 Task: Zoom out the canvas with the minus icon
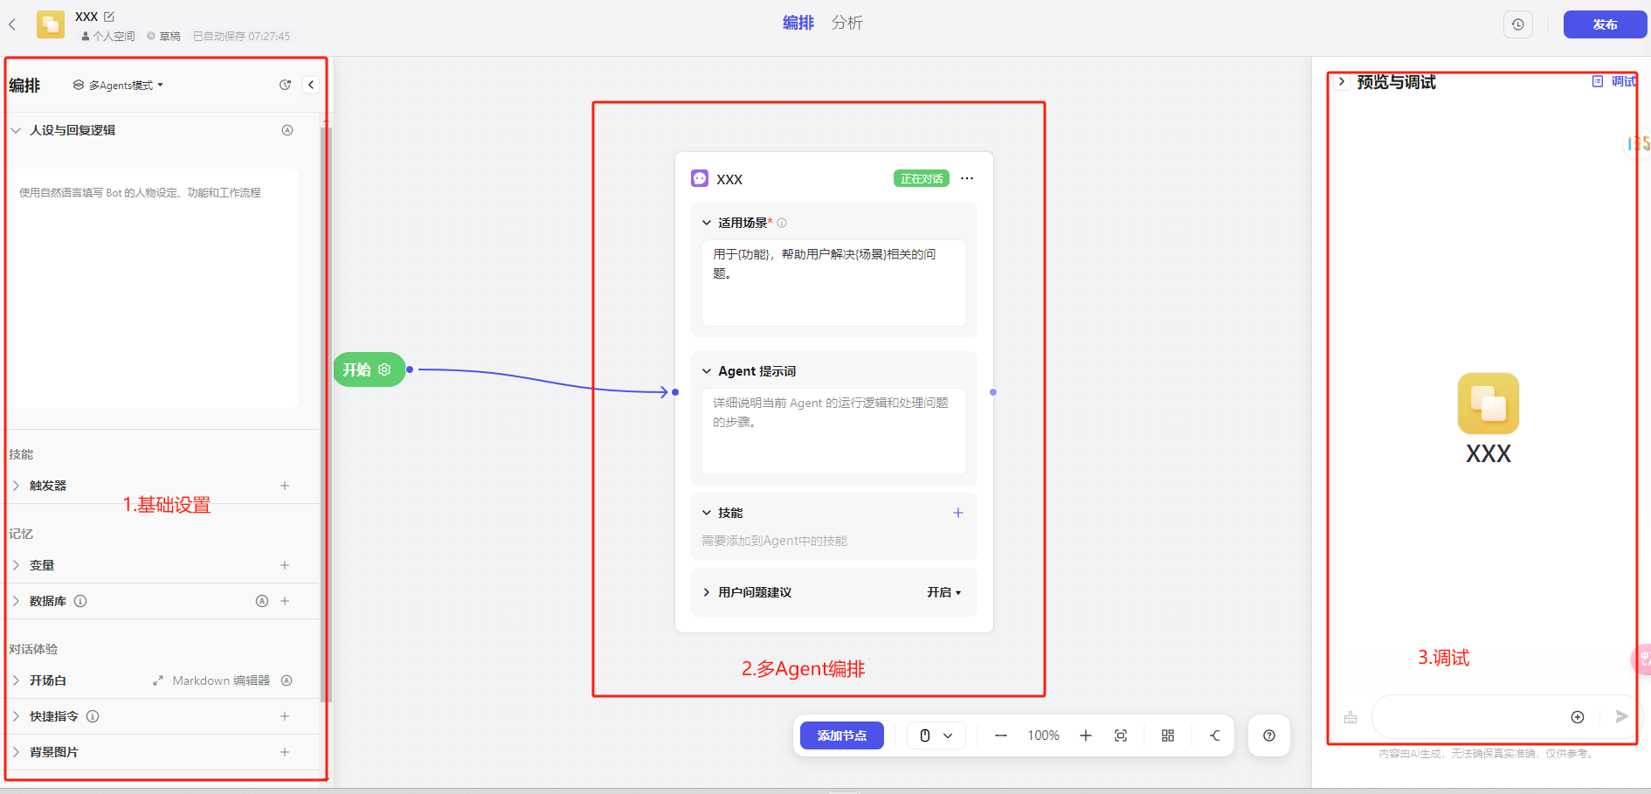[1001, 735]
